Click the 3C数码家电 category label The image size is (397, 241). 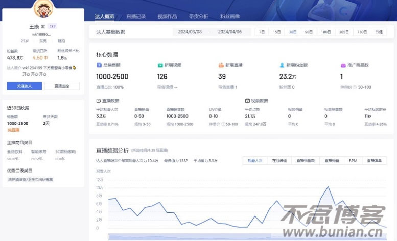click(65, 152)
